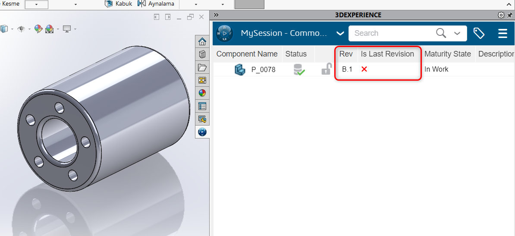Screen dimensions: 515x236
Task: Expand the search options dropdown arrow
Action: point(457,33)
